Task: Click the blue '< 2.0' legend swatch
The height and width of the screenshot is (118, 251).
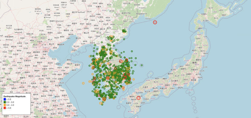Action: 5,99
